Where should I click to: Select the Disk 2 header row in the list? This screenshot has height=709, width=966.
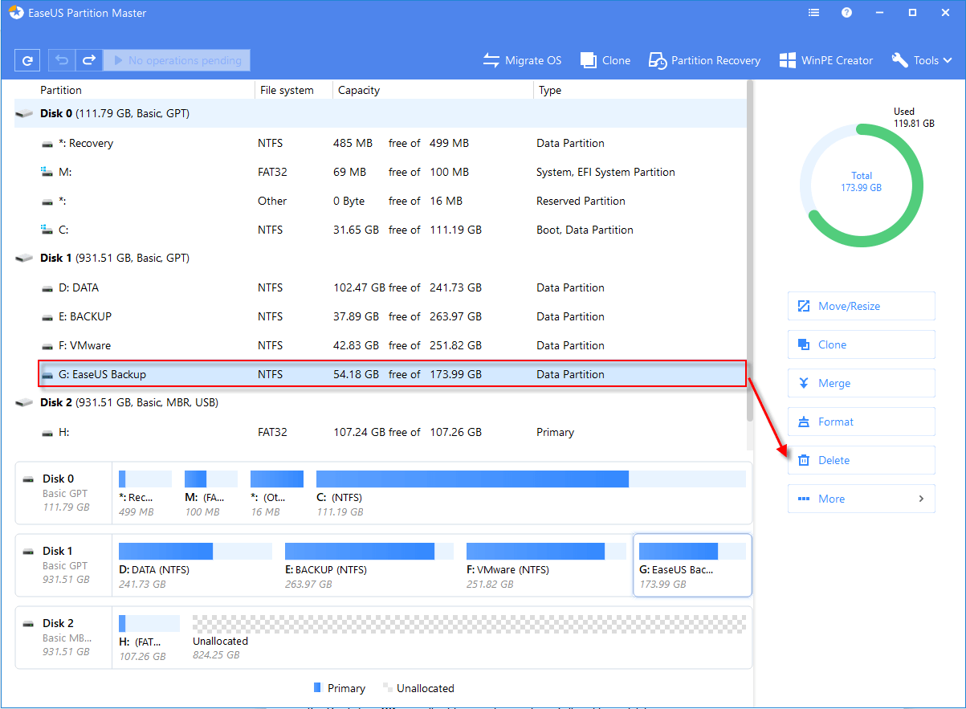381,403
